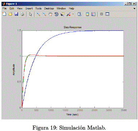Open the File menu

pyautogui.click(x=4, y=8)
